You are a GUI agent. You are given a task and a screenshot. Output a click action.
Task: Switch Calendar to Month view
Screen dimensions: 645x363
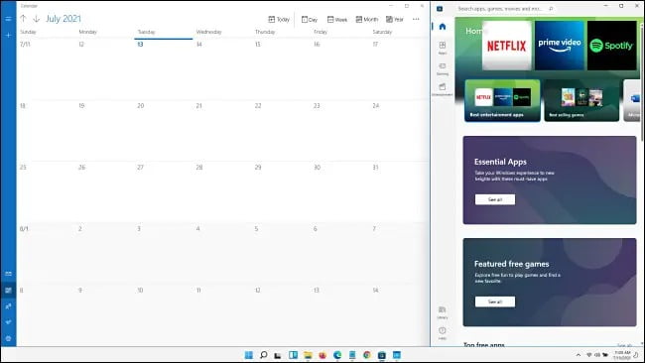click(x=366, y=19)
